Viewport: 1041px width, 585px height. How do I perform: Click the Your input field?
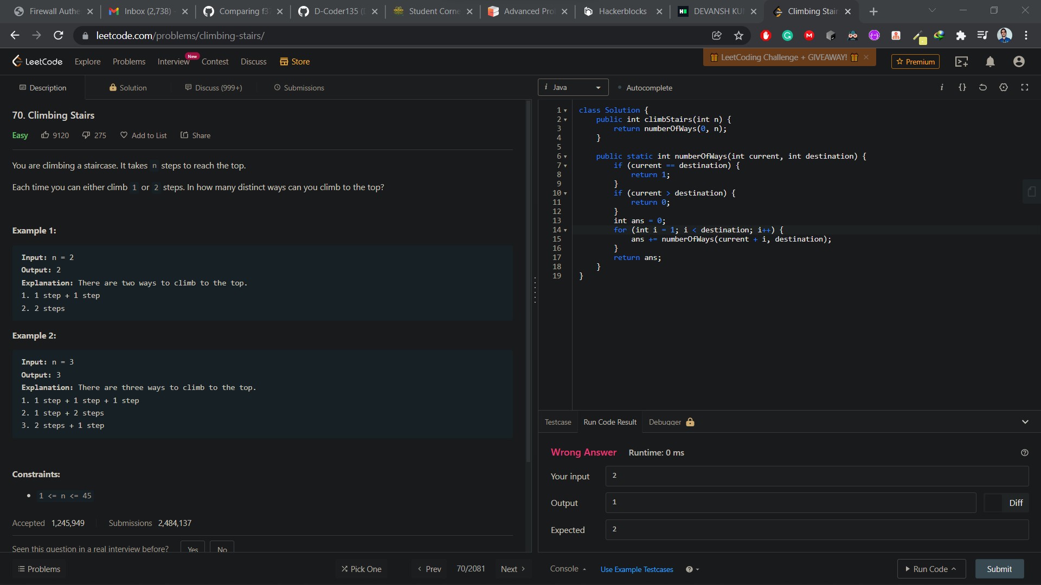[x=817, y=476]
